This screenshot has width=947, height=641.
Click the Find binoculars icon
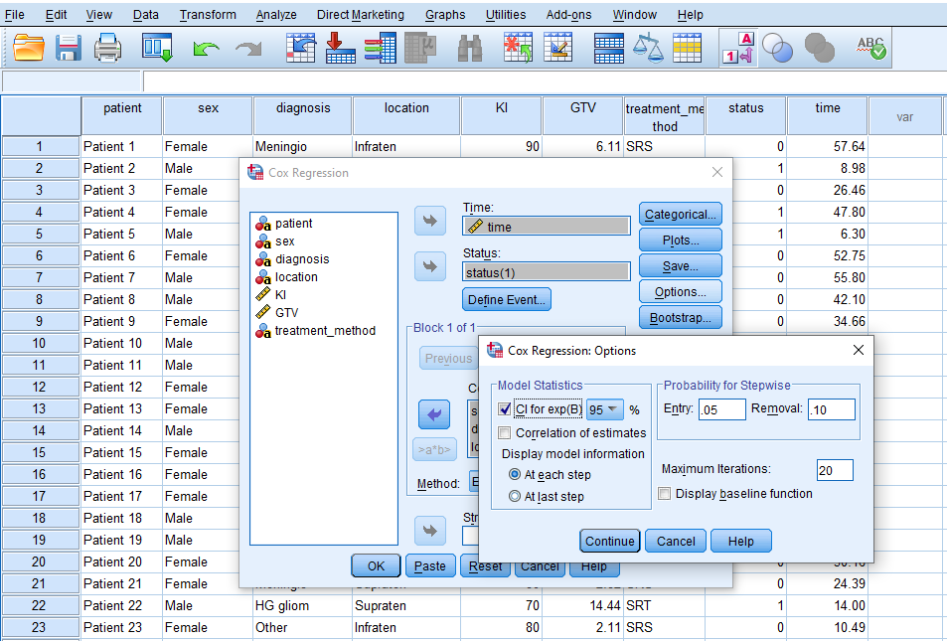[469, 49]
